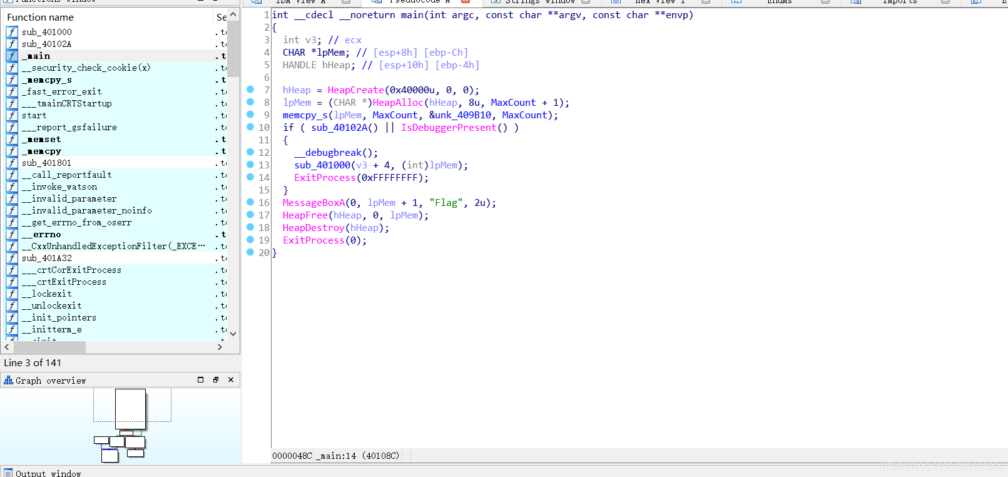
Task: Click the function icon beside __invoke_watson
Action: (12, 187)
